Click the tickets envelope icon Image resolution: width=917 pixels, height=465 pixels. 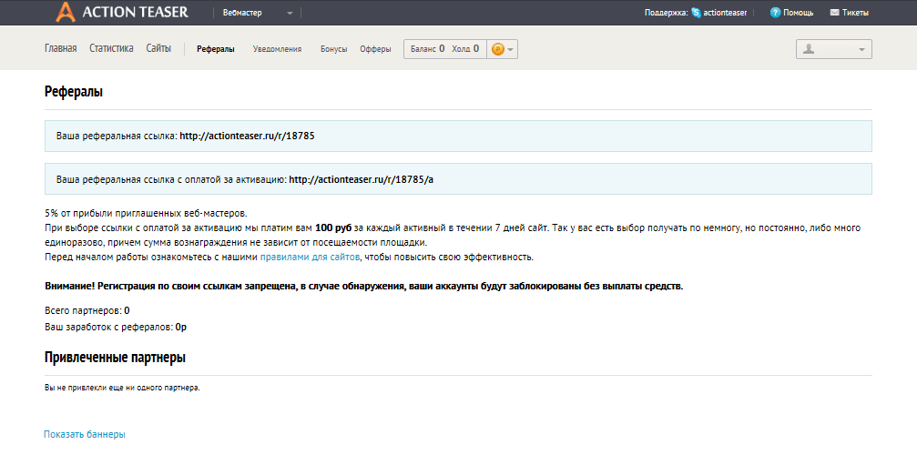(834, 13)
